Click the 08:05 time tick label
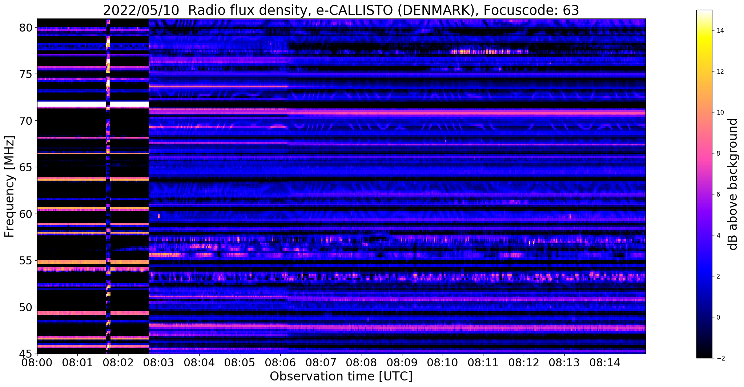 [240, 363]
